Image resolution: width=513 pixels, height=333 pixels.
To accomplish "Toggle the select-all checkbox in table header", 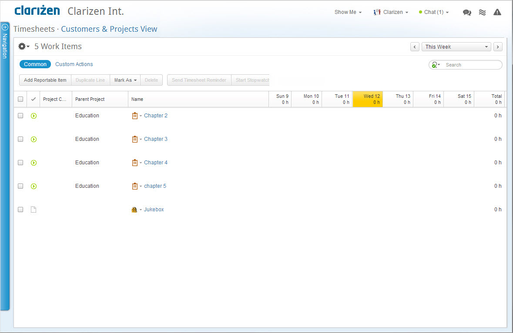I will tap(20, 99).
